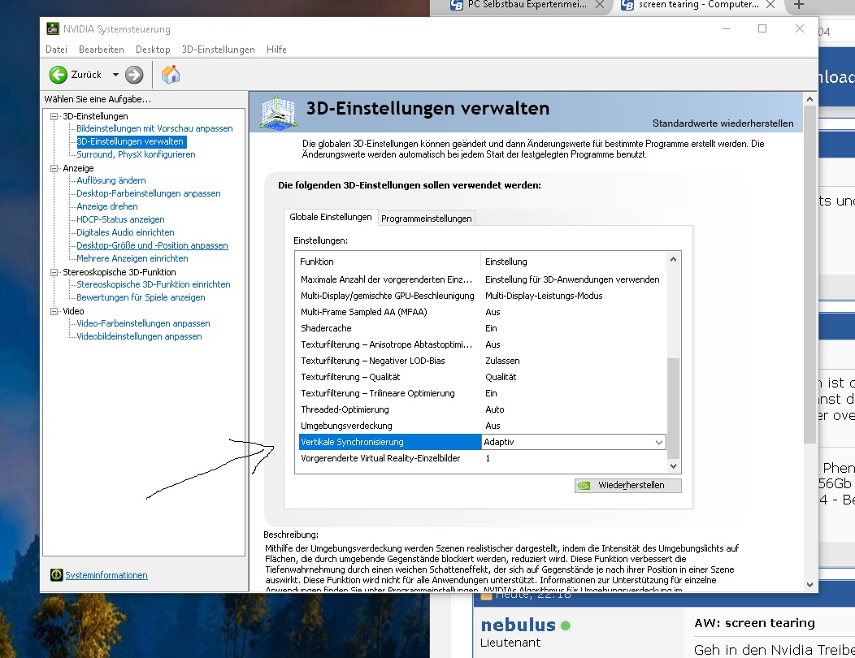
Task: Open Auflösung ändern
Action: tap(111, 180)
